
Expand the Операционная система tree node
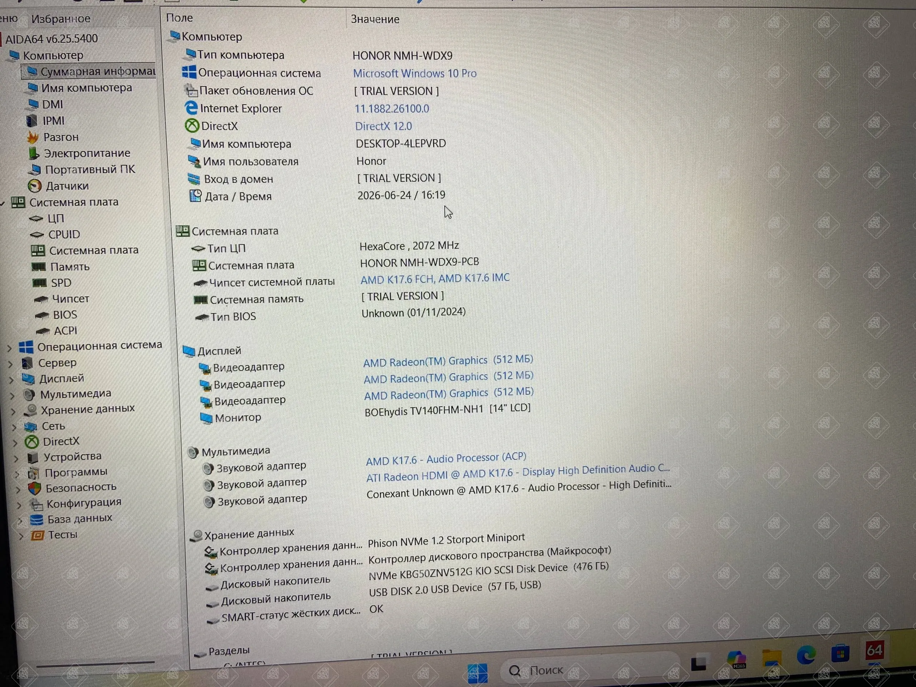(10, 348)
